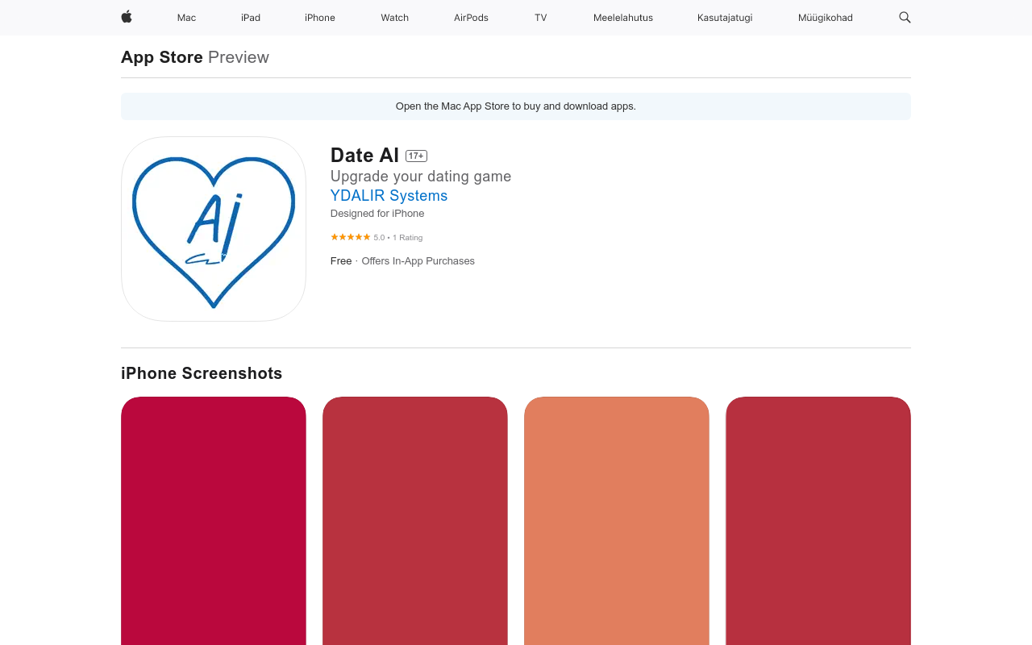Screen dimensions: 1032x645
Task: Click the Free price label
Action: click(341, 261)
